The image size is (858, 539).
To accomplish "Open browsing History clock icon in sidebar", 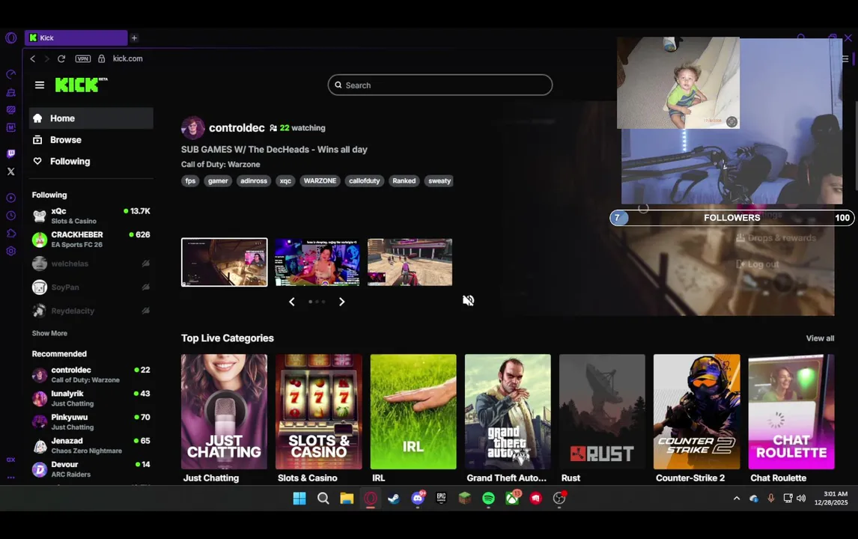I will [x=11, y=216].
